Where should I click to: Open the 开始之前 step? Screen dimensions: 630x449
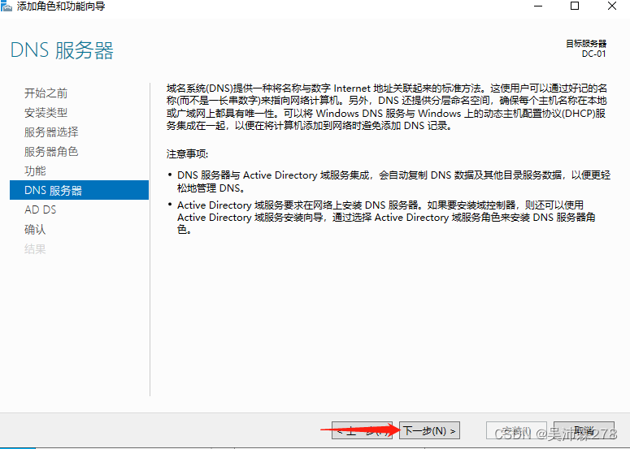click(46, 93)
